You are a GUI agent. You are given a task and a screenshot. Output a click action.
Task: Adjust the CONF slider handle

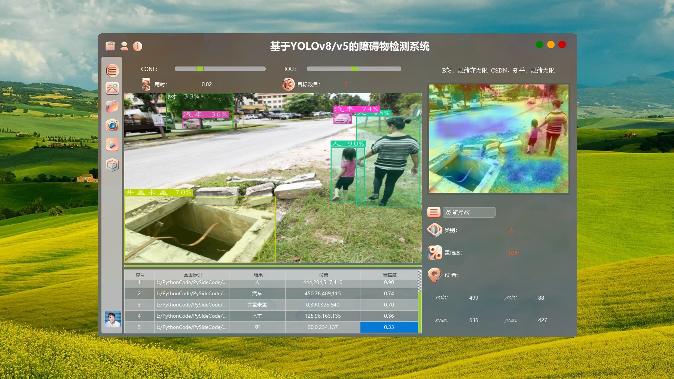coord(200,69)
